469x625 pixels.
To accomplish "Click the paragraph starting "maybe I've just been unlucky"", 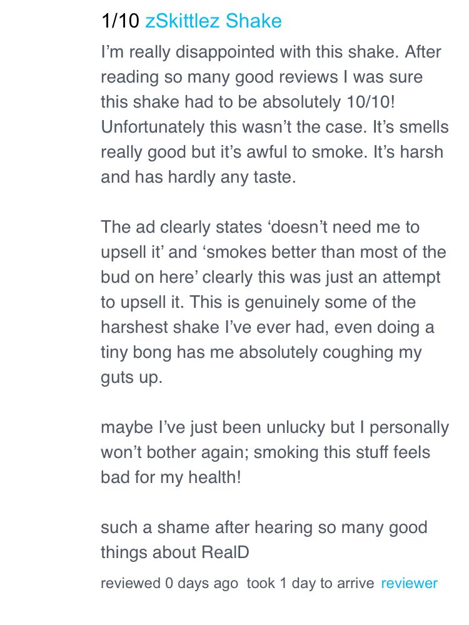I will pos(274,452).
